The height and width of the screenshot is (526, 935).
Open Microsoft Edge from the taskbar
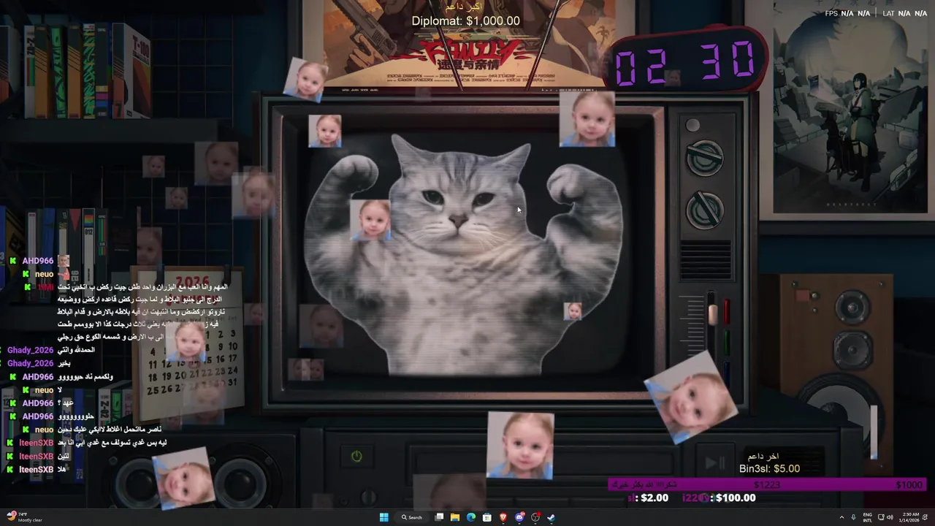point(471,517)
